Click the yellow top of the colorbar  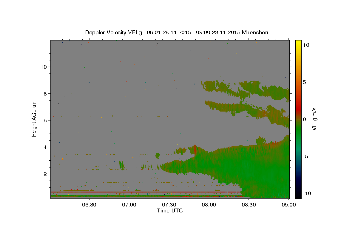[298, 43]
